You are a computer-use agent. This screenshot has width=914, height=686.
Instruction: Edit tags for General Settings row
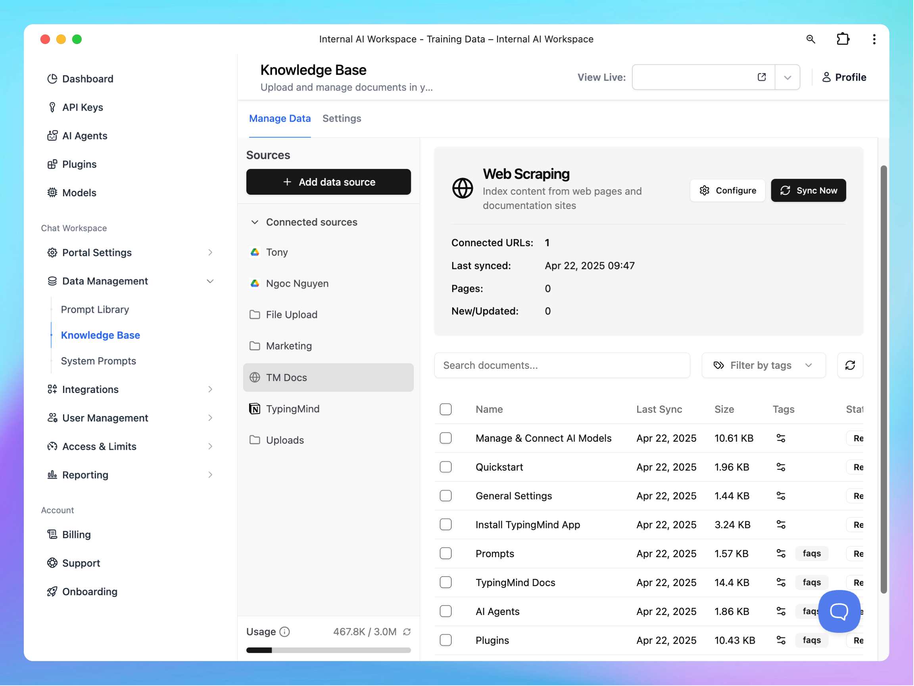click(781, 496)
